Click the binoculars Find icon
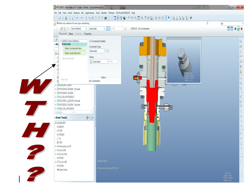The height and width of the screenshot is (188, 251). click(105, 18)
